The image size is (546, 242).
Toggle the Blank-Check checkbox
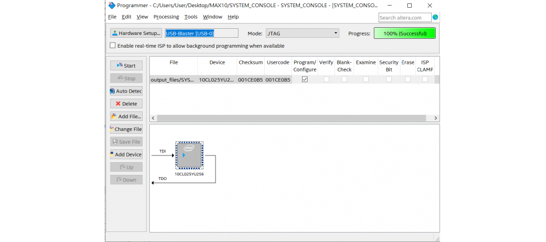tap(344, 79)
